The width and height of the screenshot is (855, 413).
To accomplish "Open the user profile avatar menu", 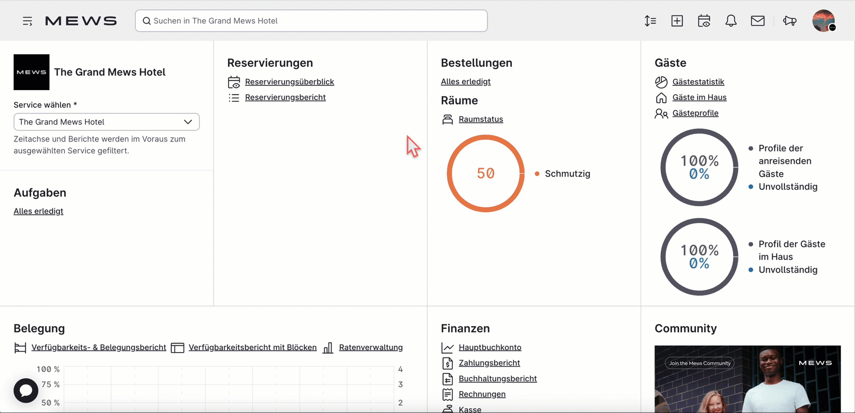I will [x=824, y=21].
